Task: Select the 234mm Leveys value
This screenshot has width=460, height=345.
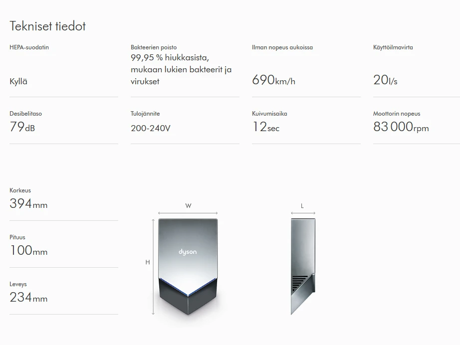Action: coord(28,298)
